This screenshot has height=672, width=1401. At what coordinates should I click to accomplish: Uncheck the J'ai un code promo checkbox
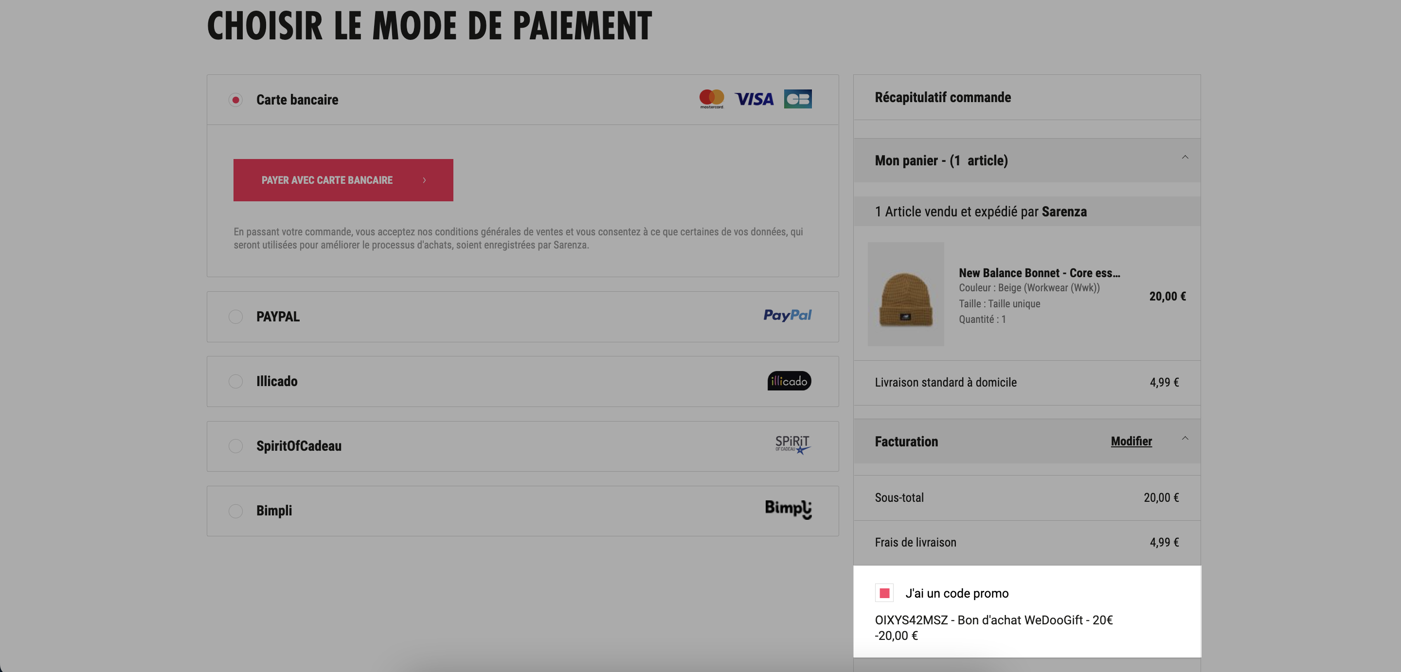884,593
